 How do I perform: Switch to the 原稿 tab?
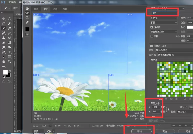point(36,9)
